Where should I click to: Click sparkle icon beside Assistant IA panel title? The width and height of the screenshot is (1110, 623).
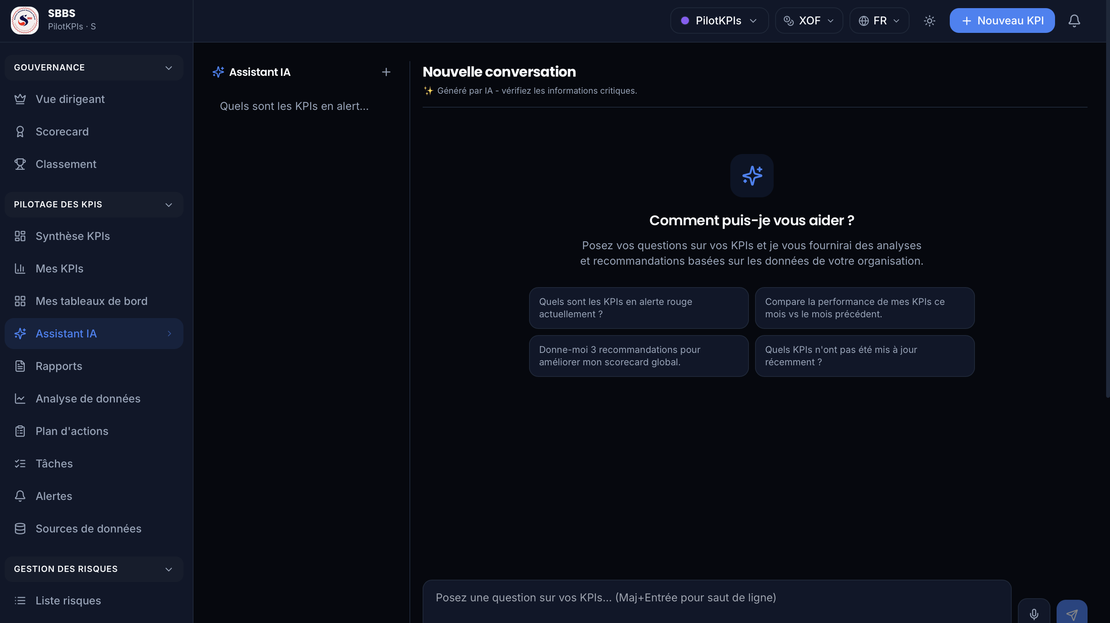click(x=218, y=72)
